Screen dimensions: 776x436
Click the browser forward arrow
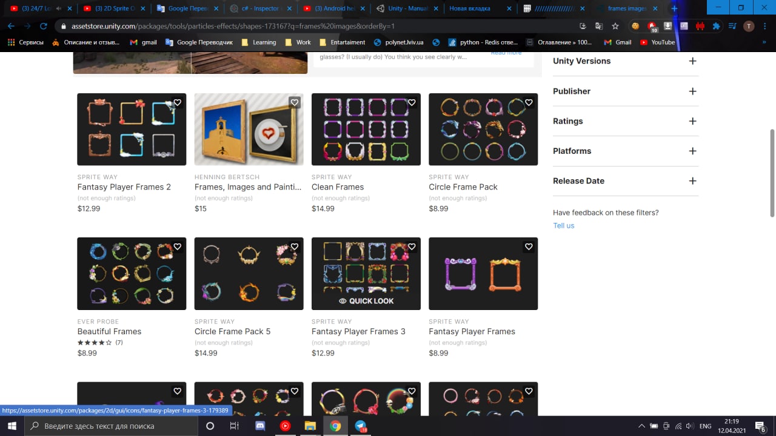pyautogui.click(x=27, y=26)
